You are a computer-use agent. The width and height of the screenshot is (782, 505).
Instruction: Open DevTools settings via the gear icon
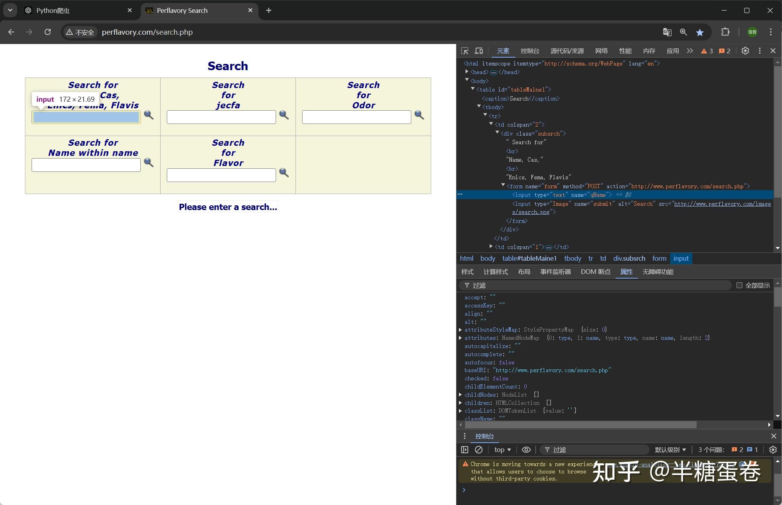[745, 51]
